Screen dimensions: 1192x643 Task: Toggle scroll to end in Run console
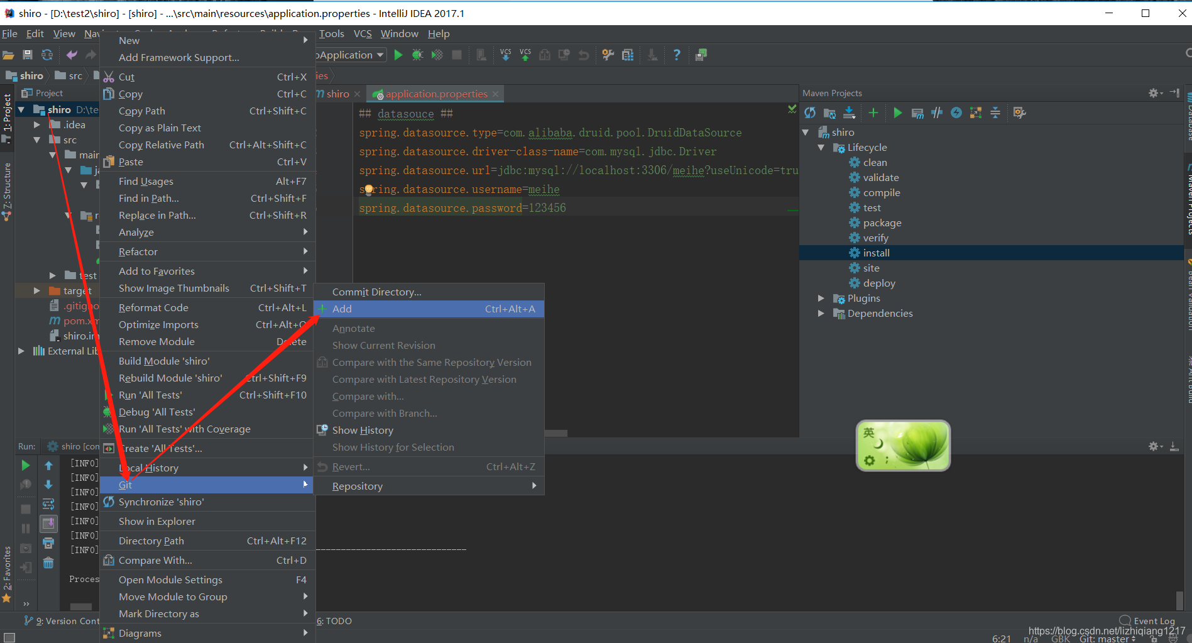[48, 524]
